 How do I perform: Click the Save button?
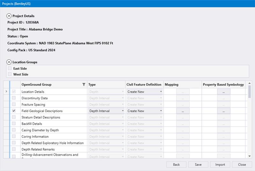(198, 165)
